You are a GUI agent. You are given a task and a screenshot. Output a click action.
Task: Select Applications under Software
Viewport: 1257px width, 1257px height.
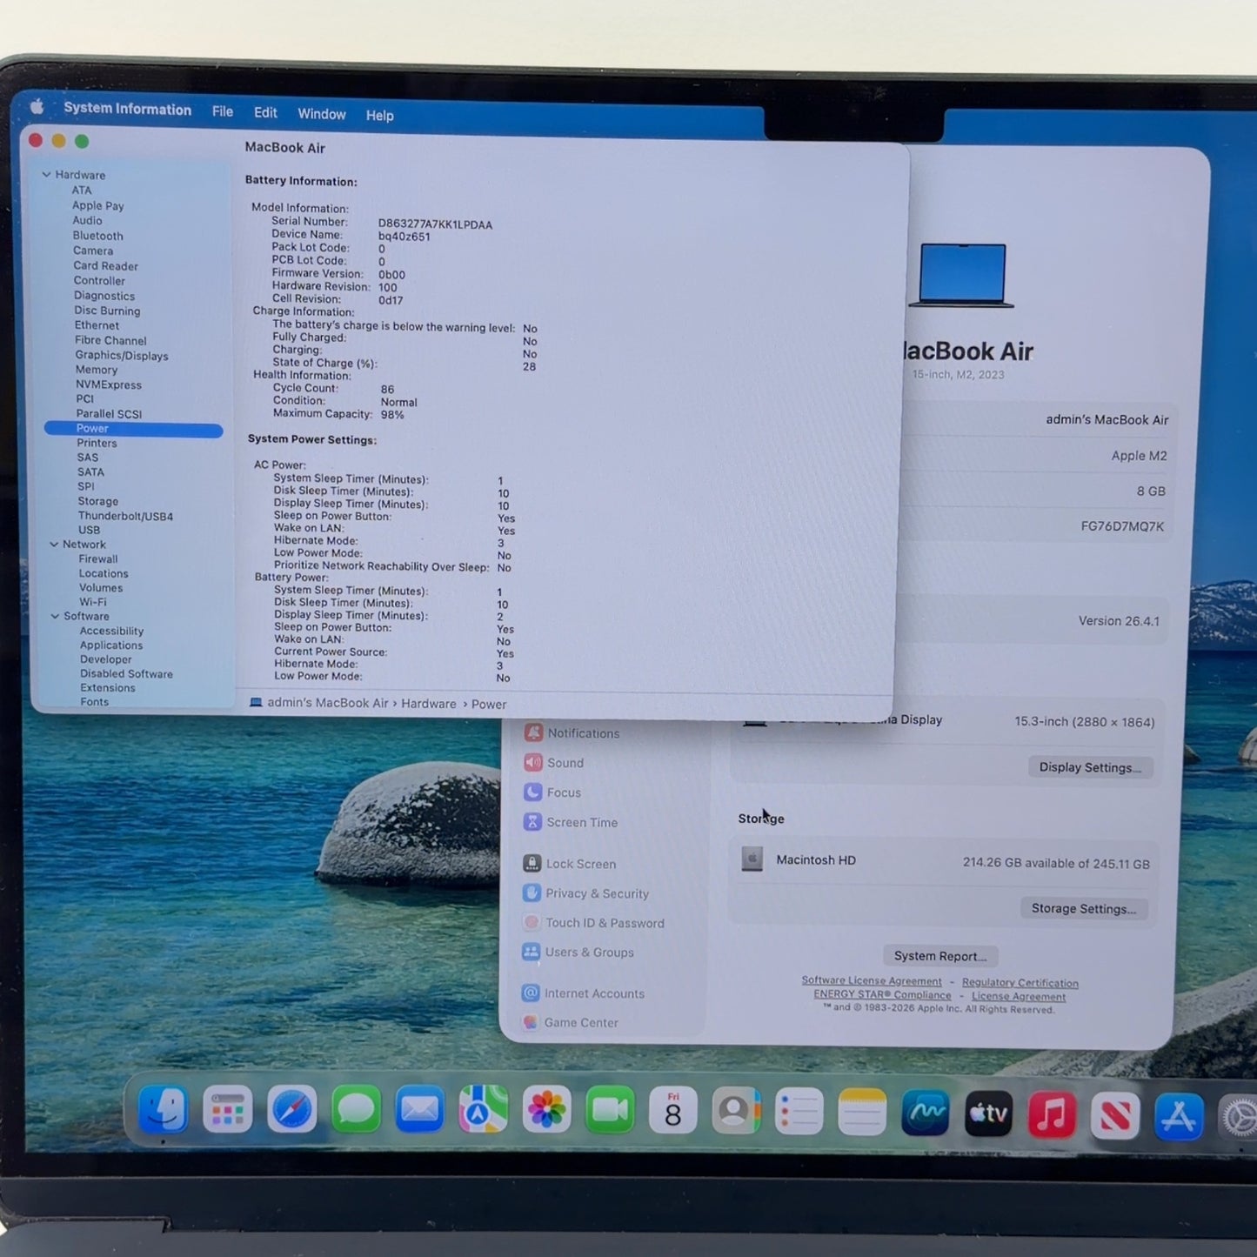(111, 645)
